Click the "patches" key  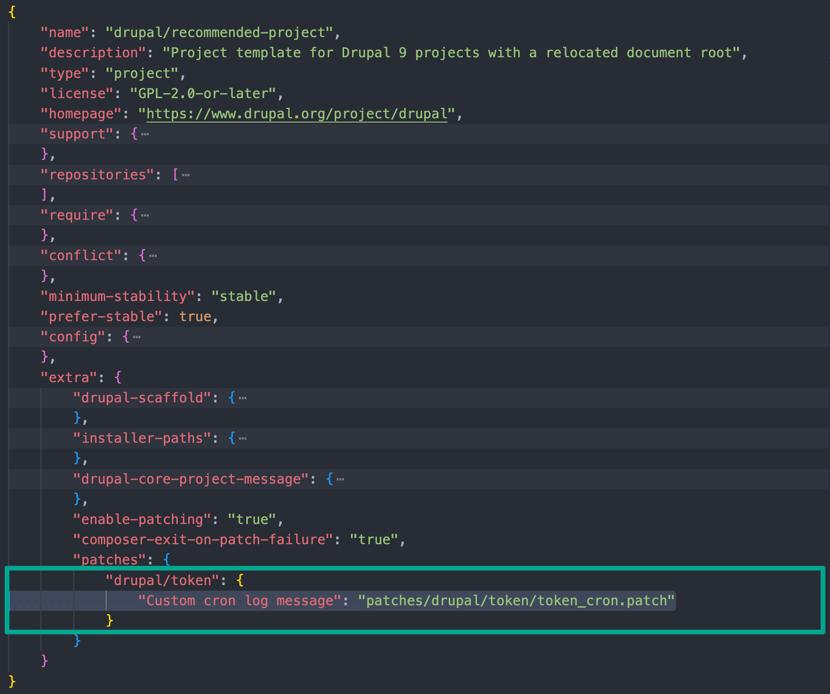click(x=109, y=560)
